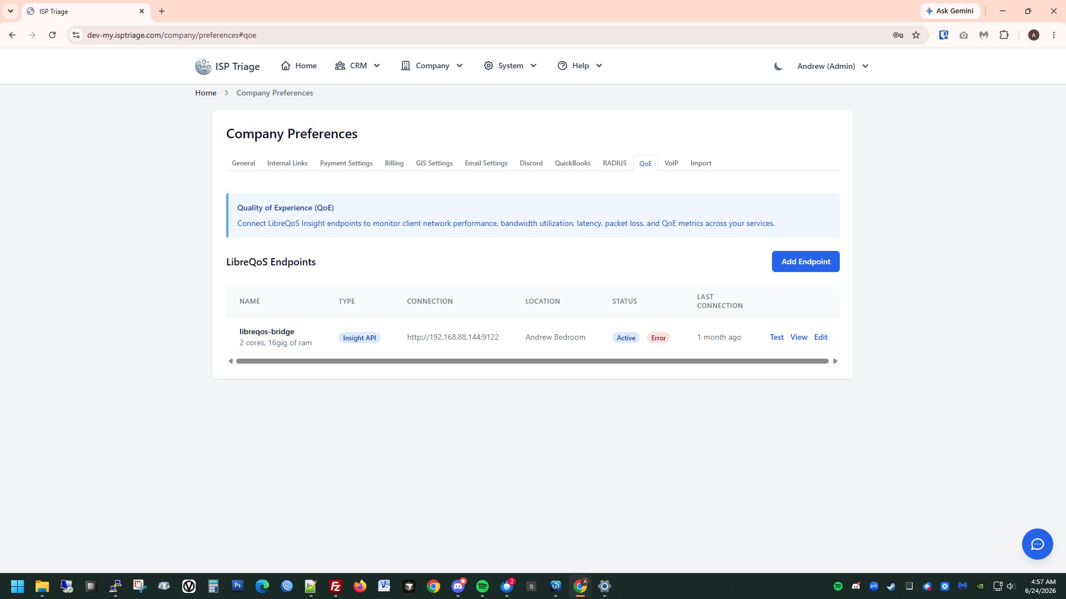Switch to the General tab
1066x599 pixels.
[243, 163]
